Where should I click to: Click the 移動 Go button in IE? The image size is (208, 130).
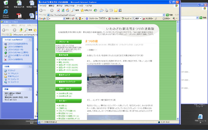170,15
